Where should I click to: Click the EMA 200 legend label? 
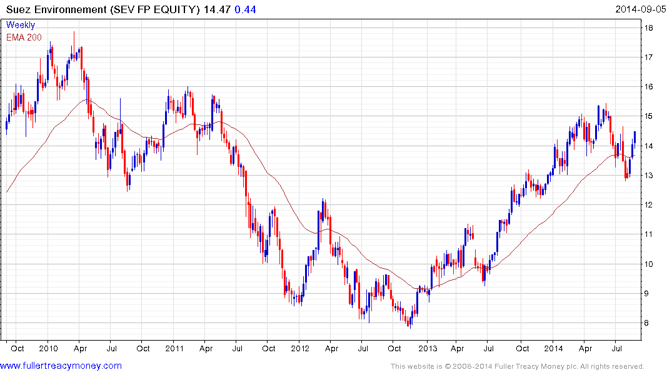click(24, 37)
